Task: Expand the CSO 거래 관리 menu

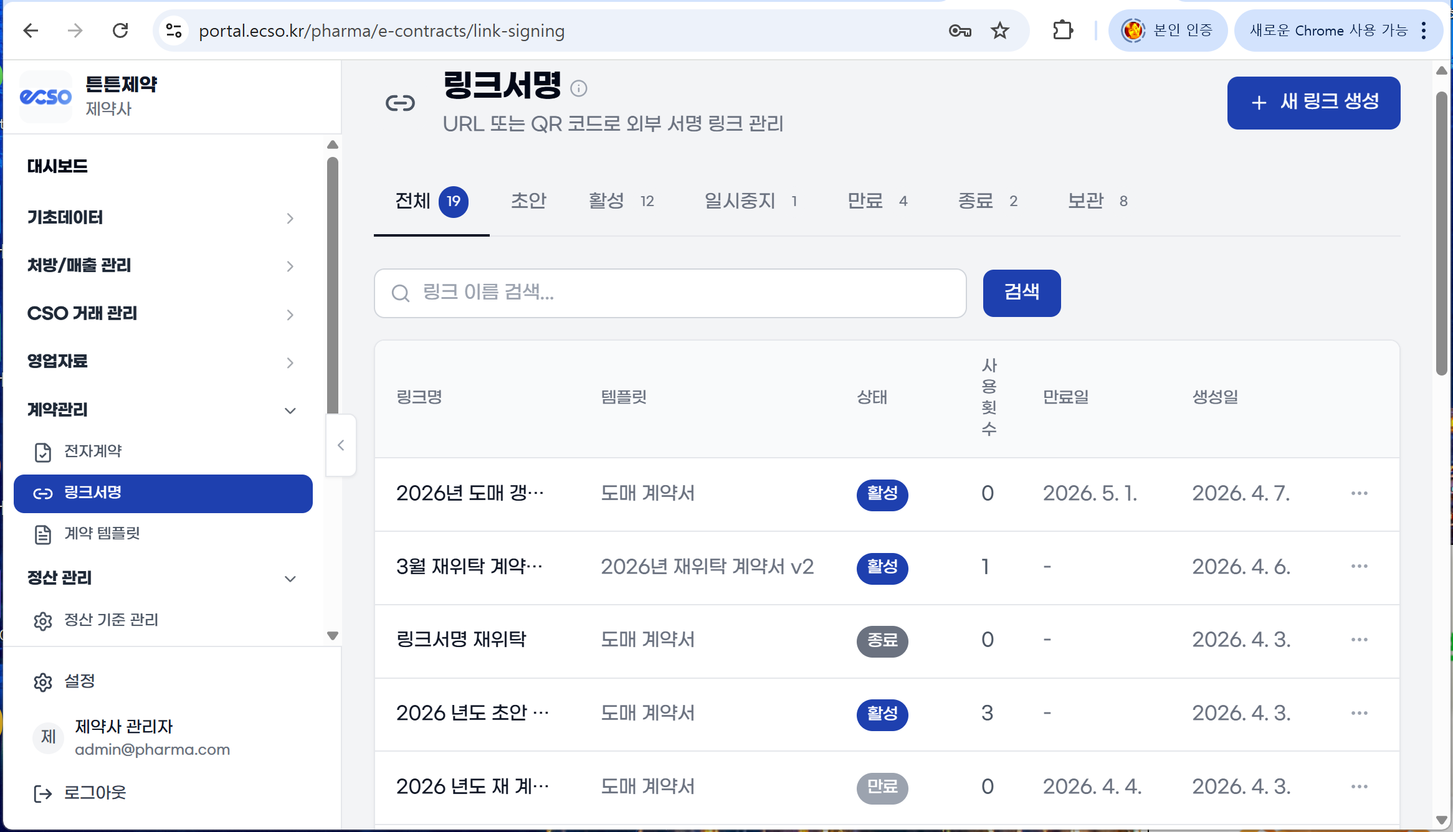Action: [290, 314]
